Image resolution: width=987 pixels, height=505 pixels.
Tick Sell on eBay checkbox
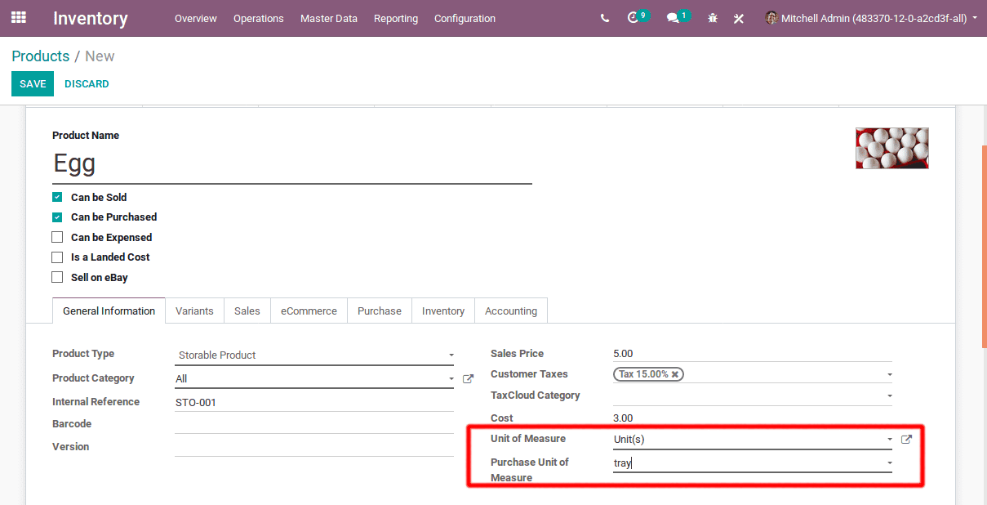pyautogui.click(x=57, y=277)
